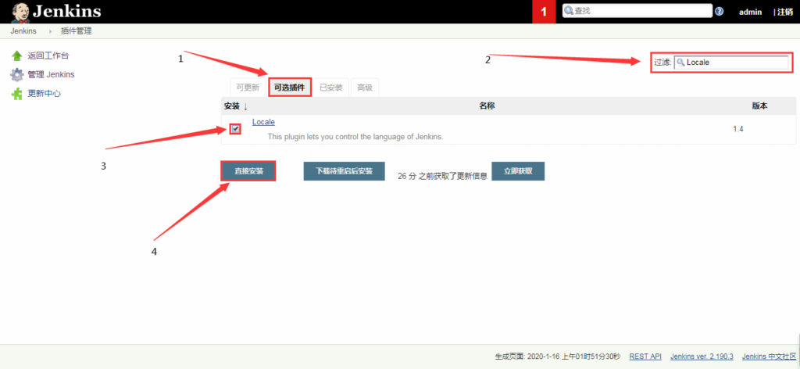This screenshot has width=800, height=369.
Task: Click the green up arrow icon beside 返回工作台
Action: coord(17,56)
